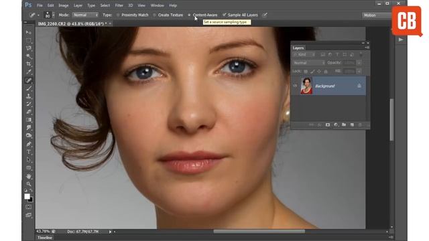Viewport: 429px width, 241px height.
Task: Create a new layer icon
Action: pos(352,125)
